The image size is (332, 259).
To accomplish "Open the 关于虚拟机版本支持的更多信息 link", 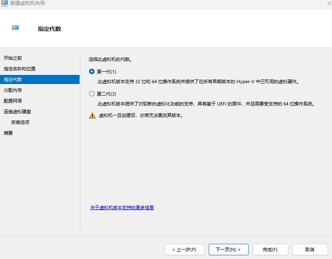I will [x=122, y=208].
